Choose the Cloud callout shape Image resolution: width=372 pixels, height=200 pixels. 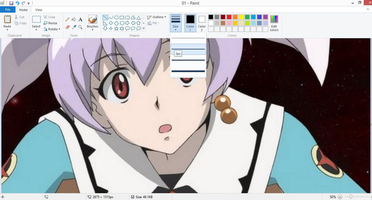coord(138,28)
